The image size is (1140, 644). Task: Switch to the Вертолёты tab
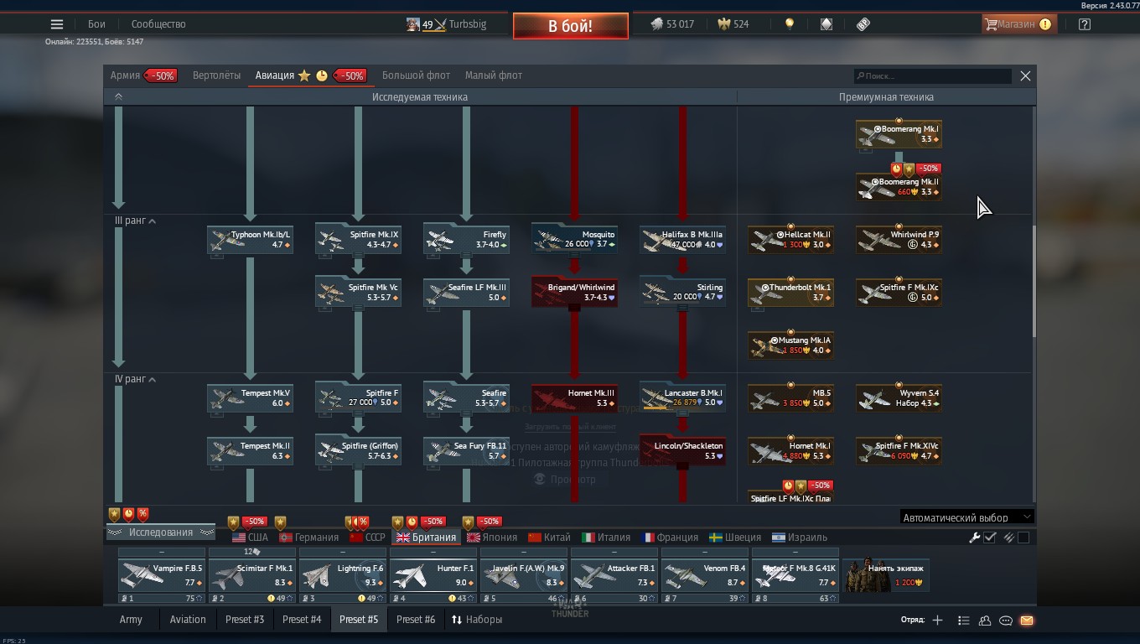click(216, 75)
